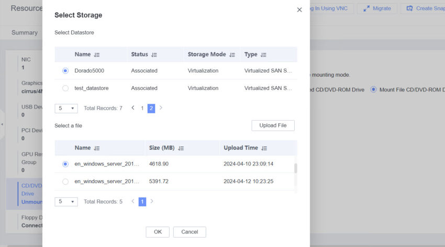The width and height of the screenshot is (445, 247).
Task: Sort files by Size (MB) icon
Action: [x=181, y=148]
